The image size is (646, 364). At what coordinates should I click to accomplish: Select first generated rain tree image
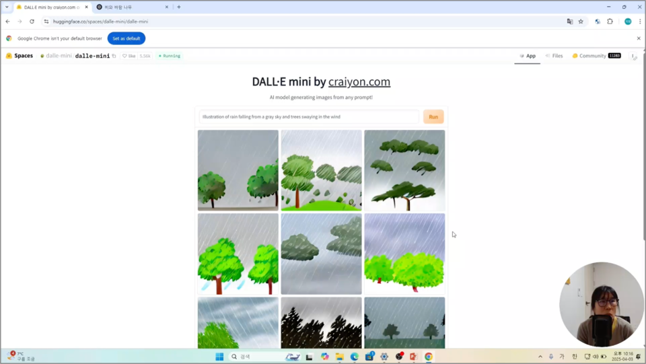(238, 170)
